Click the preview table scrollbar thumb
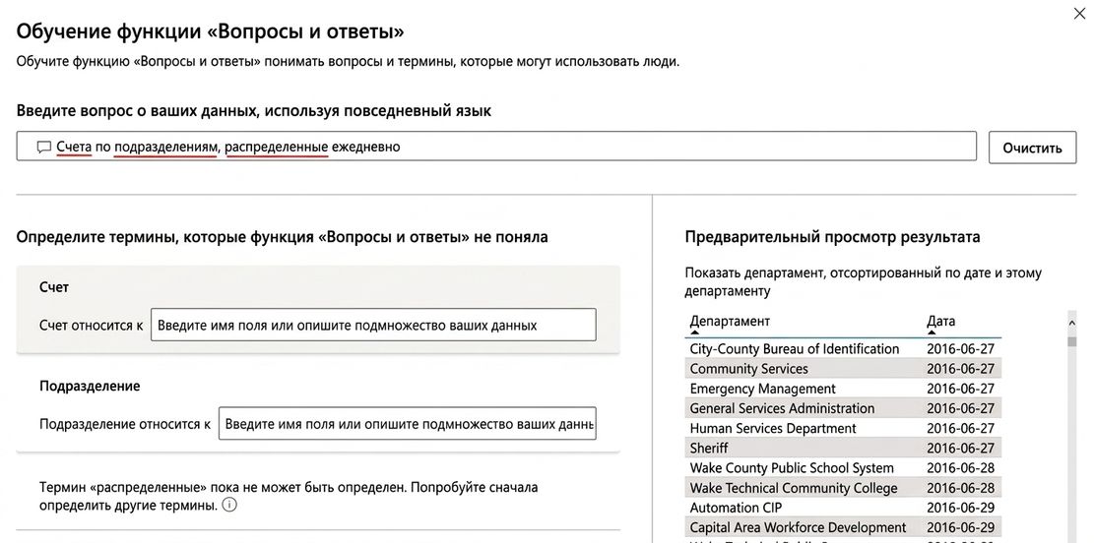This screenshot has width=1094, height=543. tap(1072, 341)
